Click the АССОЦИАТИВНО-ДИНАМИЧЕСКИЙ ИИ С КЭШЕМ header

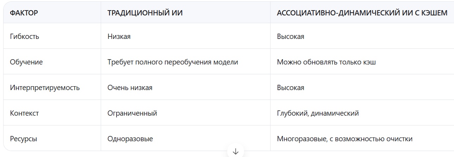(x=362, y=13)
